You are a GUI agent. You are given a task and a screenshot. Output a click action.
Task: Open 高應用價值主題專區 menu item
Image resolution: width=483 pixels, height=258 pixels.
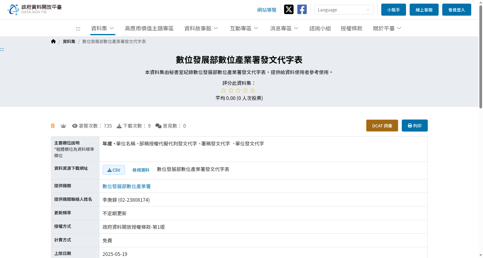(x=149, y=28)
